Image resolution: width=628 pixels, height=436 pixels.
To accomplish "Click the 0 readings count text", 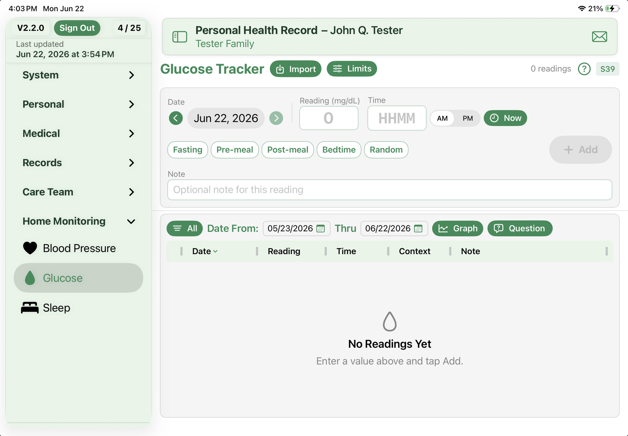I will 551,69.
